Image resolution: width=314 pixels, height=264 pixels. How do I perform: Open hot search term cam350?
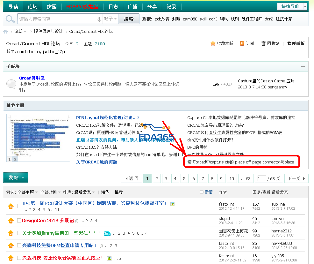pyautogui.click(x=190, y=19)
